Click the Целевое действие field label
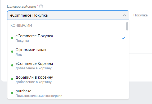This screenshot has height=104, width=152. [x=21, y=7]
